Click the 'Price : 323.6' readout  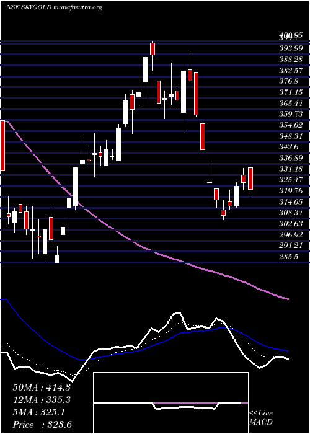click(x=43, y=425)
